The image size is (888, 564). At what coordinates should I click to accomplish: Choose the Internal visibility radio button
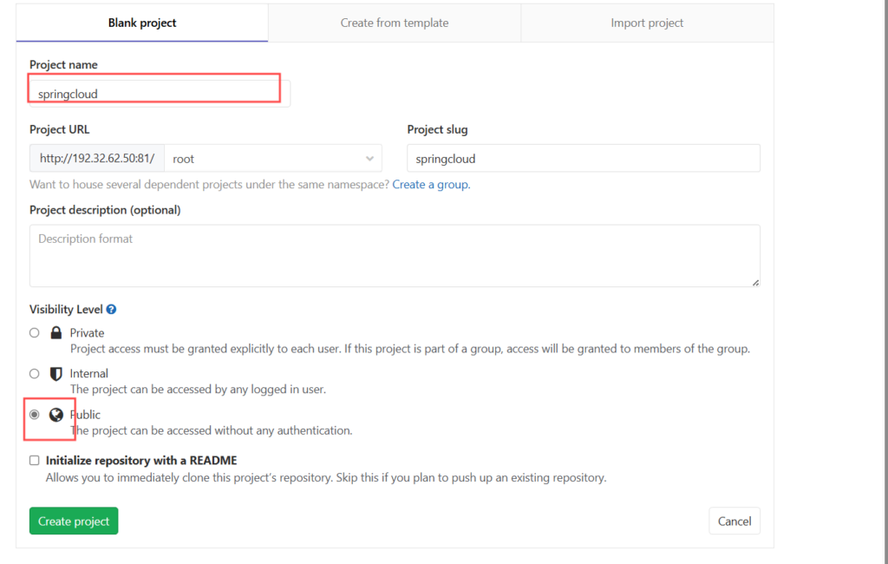[x=35, y=374]
